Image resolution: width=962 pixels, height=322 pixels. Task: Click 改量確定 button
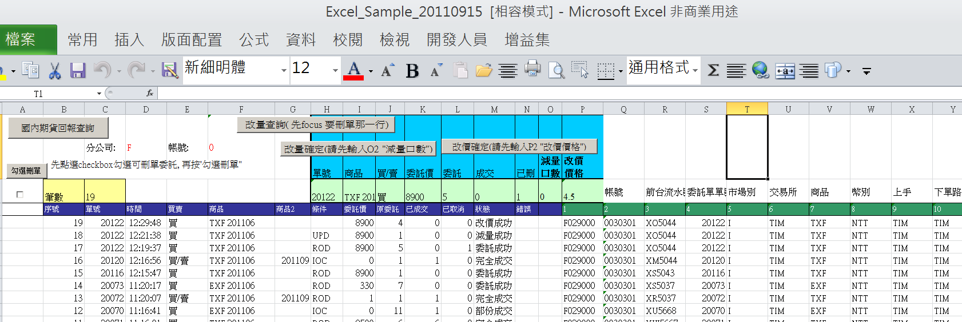coord(359,149)
